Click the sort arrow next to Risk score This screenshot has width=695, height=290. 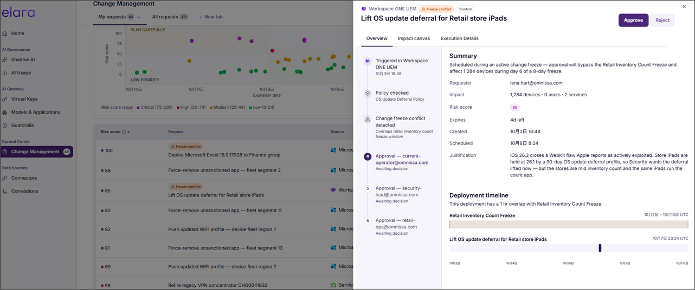pyautogui.click(x=129, y=132)
